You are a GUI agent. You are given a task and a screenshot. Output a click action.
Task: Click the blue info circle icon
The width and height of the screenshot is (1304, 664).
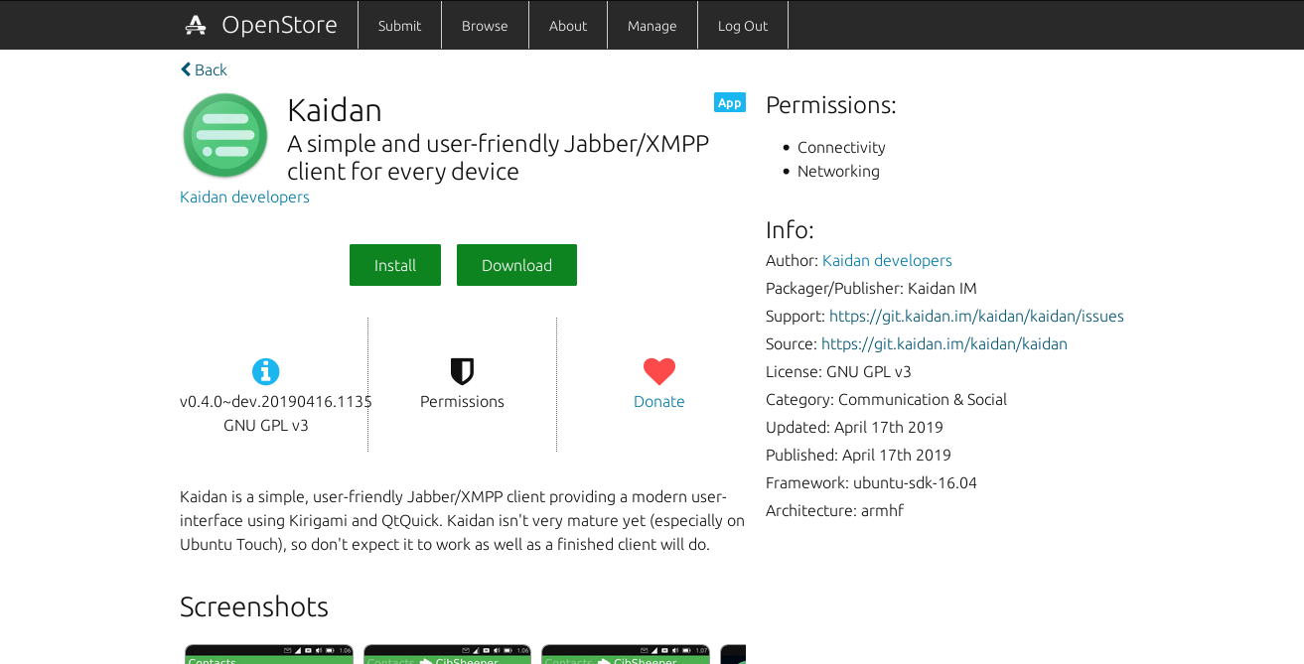265,371
